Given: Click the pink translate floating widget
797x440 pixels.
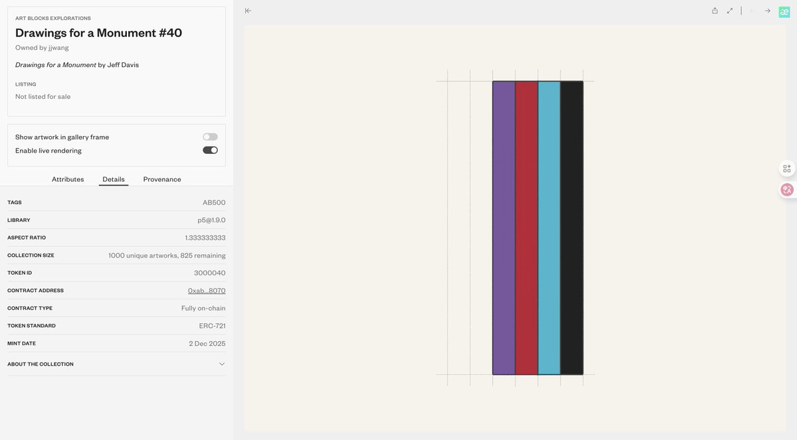Looking at the screenshot, I should pos(787,190).
